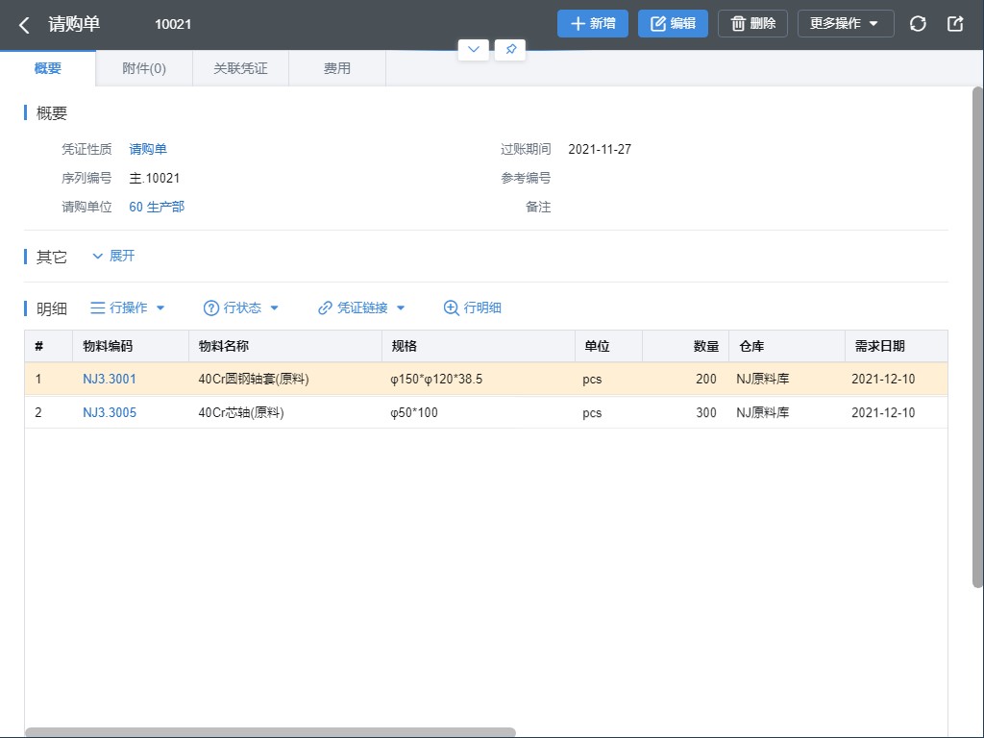Switch to the 附件(0) tab
This screenshot has width=984, height=738.
[144, 68]
